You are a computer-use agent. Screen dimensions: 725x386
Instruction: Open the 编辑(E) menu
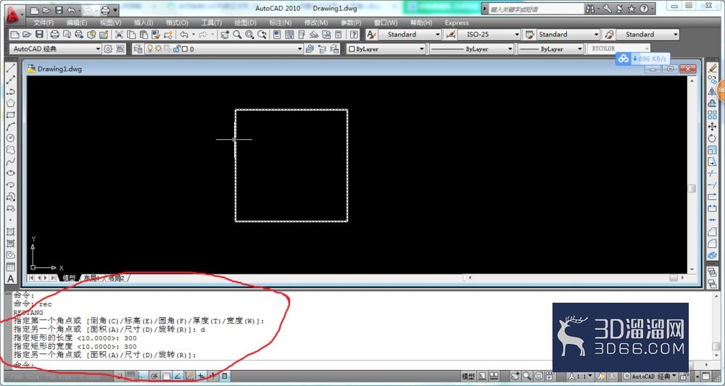tap(76, 22)
